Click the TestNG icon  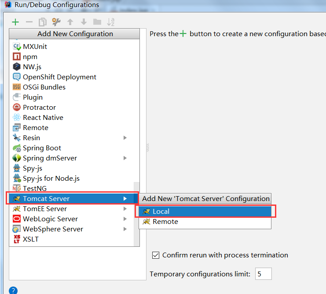(x=17, y=188)
